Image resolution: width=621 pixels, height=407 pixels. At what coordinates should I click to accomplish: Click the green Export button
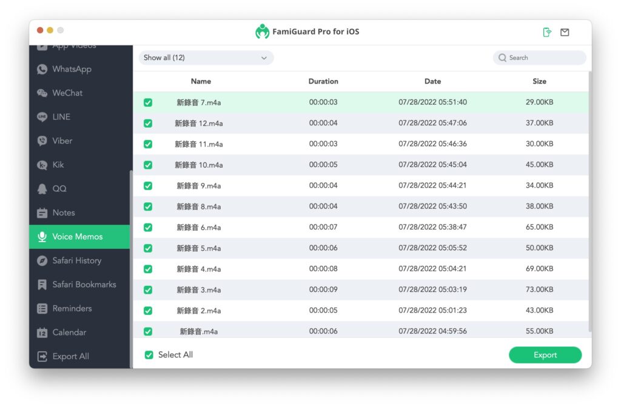pyautogui.click(x=545, y=355)
